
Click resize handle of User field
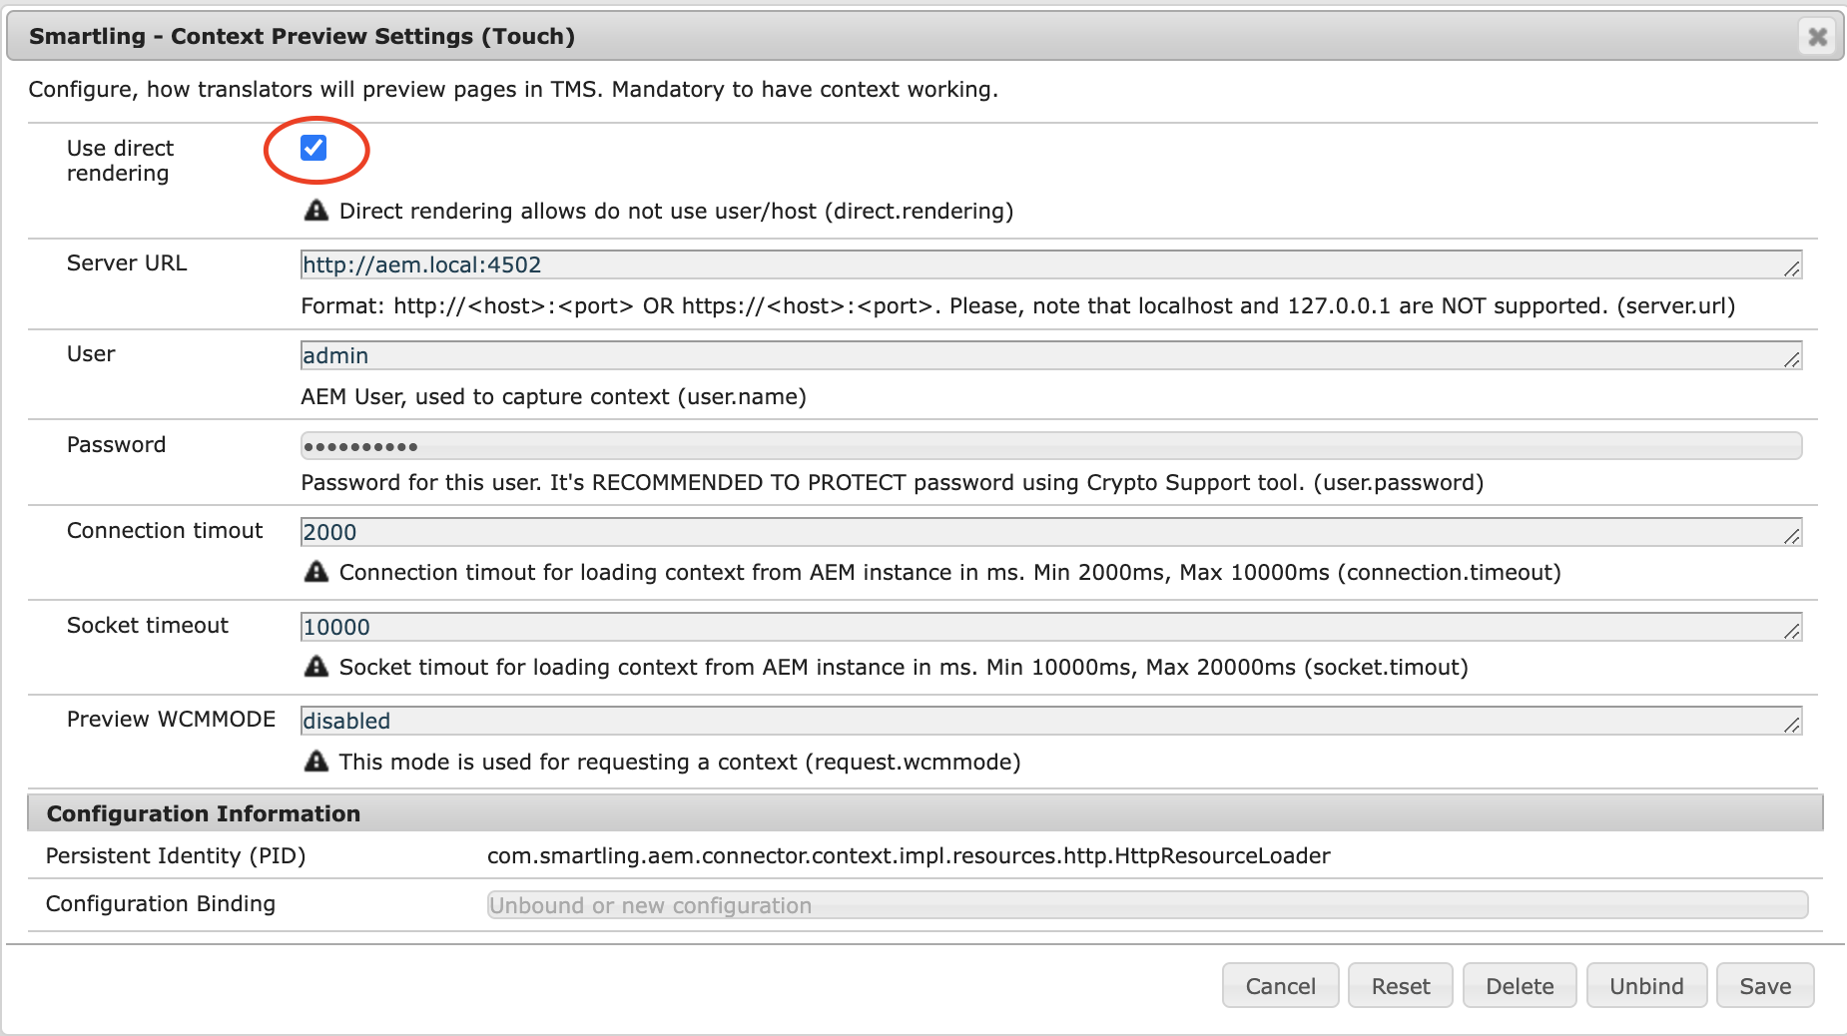1792,359
